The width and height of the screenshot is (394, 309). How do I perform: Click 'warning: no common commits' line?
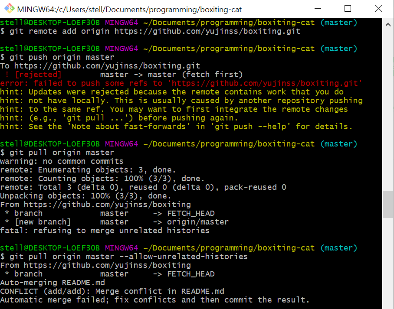[x=62, y=161]
